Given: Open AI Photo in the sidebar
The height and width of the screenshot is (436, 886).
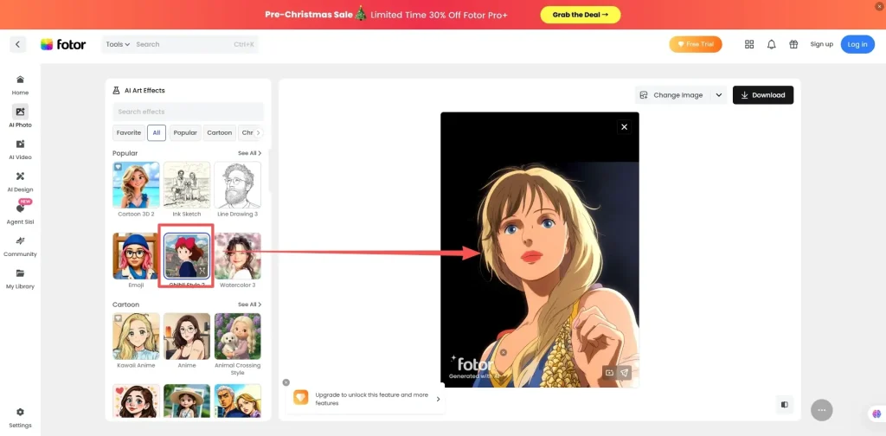Looking at the screenshot, I should click(21, 116).
